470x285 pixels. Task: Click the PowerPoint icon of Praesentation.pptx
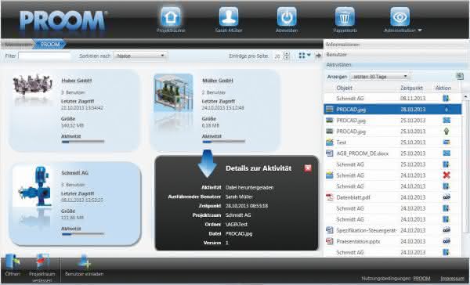pos(330,241)
